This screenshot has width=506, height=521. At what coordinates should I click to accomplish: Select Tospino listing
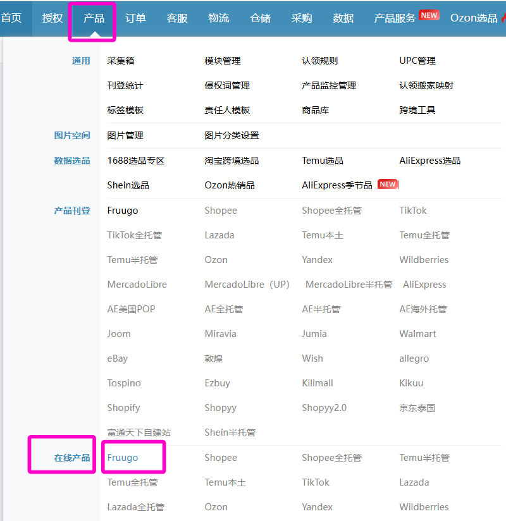[124, 383]
